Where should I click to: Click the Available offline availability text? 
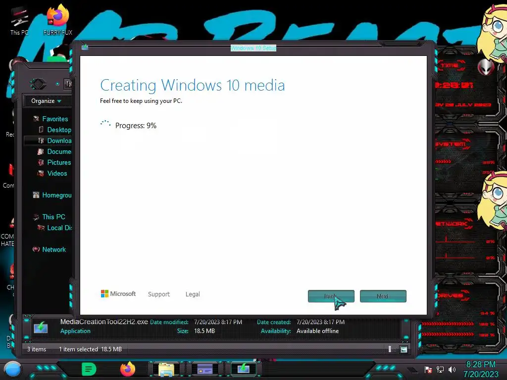point(317,331)
